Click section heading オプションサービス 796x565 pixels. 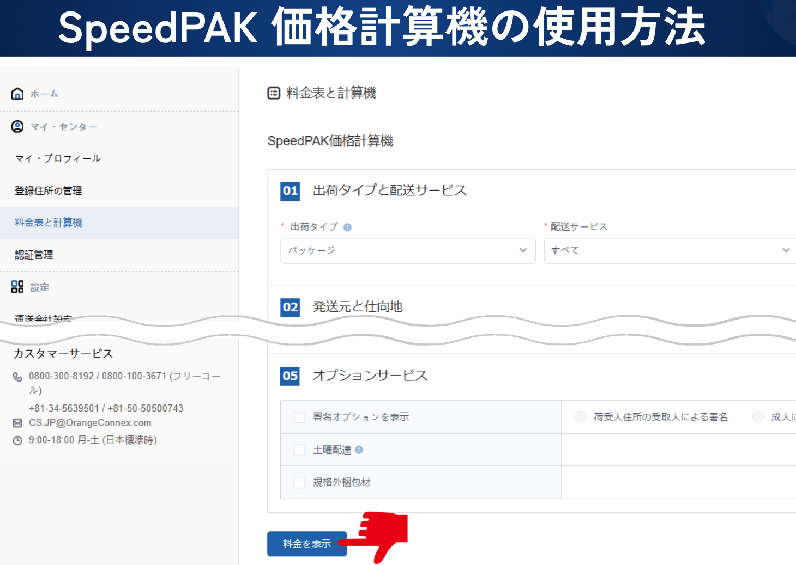(x=370, y=376)
